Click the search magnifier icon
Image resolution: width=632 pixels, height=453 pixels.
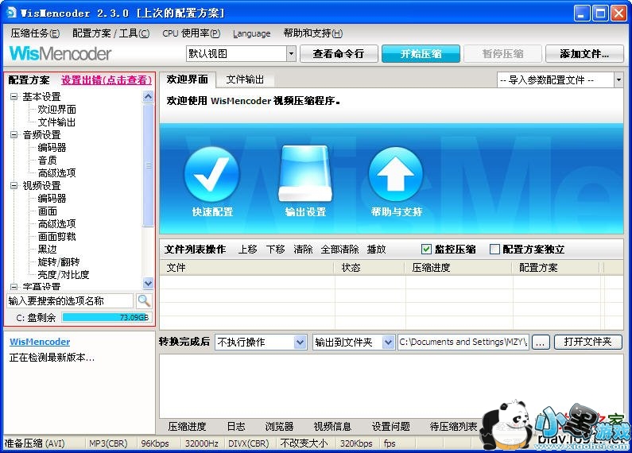click(144, 300)
